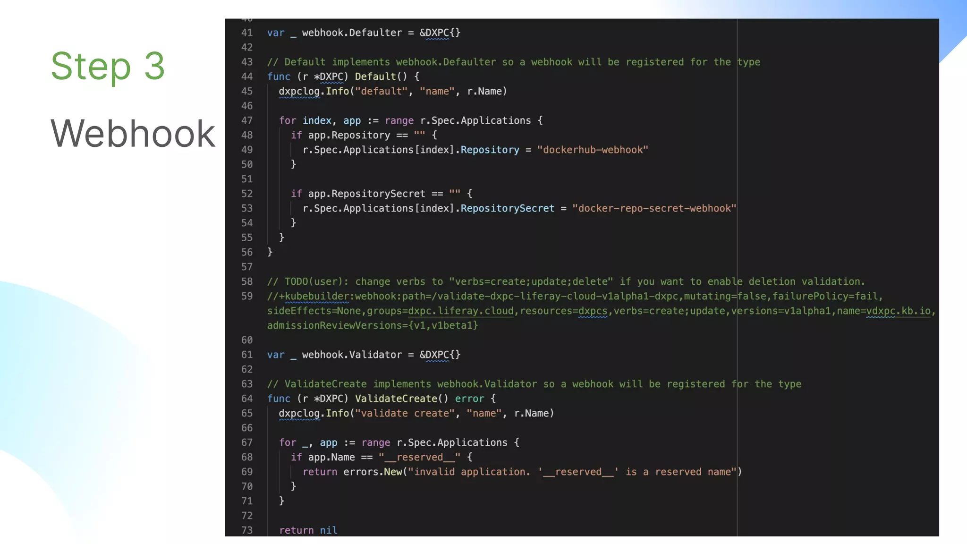Click 'groups=dxpc.liferay.cloud' in the annotation
The image size is (967, 544).
(440, 311)
